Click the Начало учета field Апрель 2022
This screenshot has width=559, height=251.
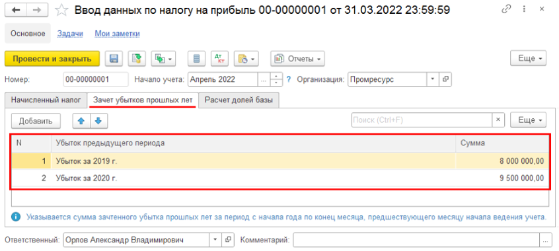coord(223,79)
